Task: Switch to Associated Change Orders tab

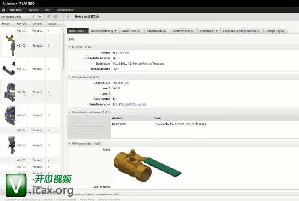Action: (242, 31)
